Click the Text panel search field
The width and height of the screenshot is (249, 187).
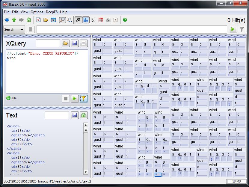point(57,115)
